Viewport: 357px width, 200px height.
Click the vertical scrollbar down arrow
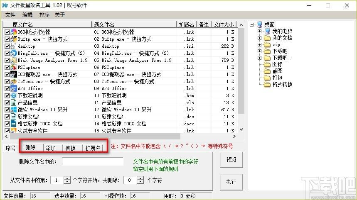coord(241,129)
